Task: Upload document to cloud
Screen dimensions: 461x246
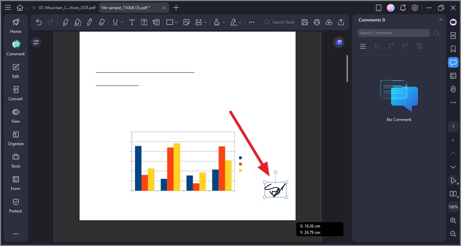Action: click(x=329, y=22)
